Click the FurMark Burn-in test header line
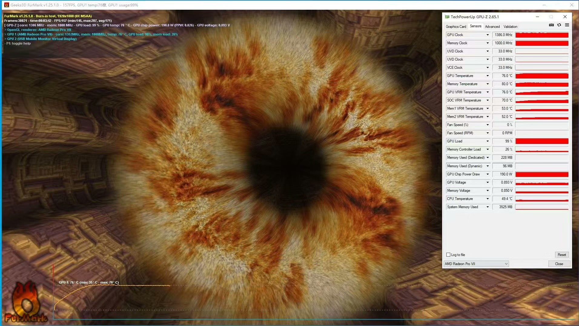 [x=48, y=16]
